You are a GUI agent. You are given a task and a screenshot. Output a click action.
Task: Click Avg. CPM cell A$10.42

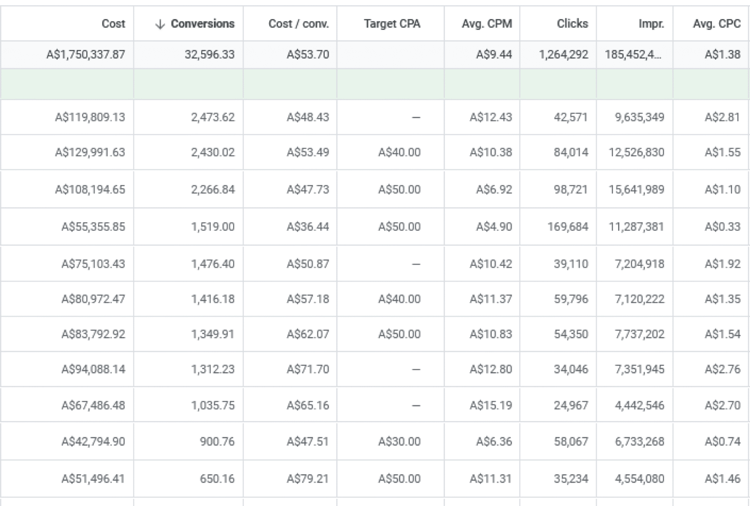[x=491, y=264]
